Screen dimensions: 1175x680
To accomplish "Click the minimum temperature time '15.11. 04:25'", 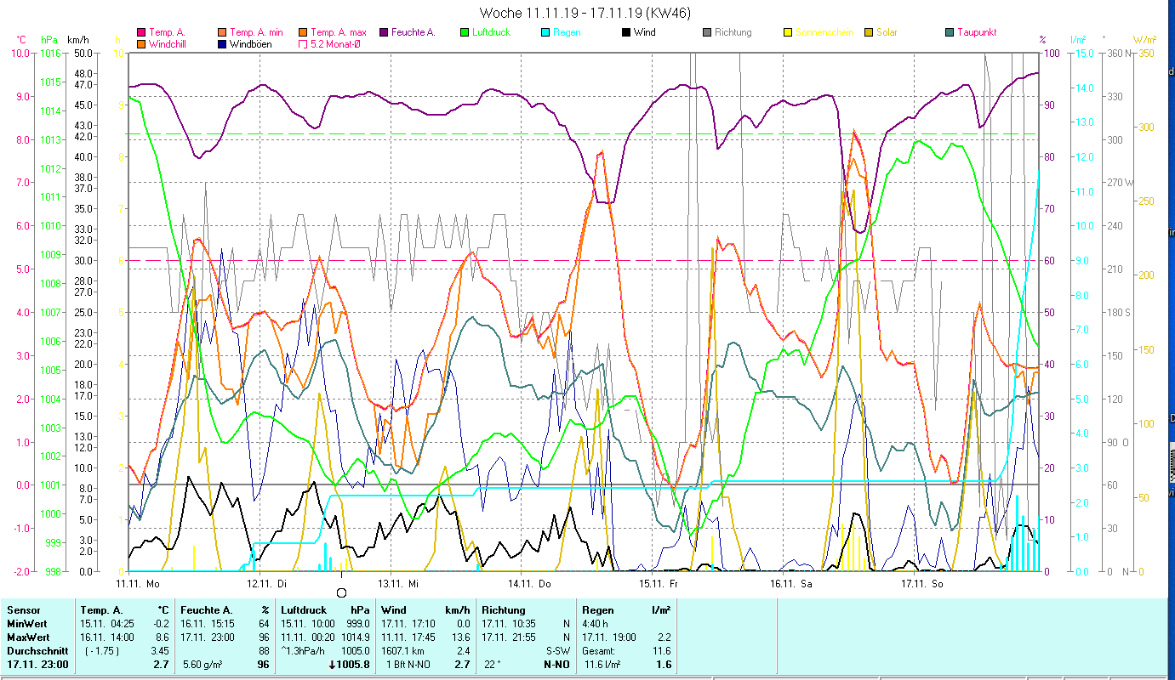I will tap(108, 624).
